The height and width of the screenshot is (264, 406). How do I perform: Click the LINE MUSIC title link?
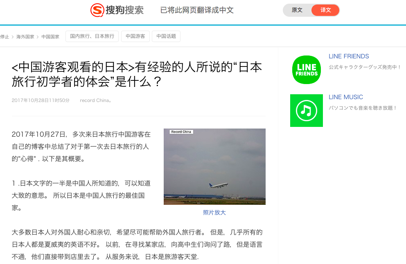(346, 97)
